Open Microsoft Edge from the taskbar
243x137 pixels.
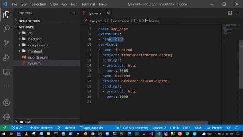(x=129, y=134)
